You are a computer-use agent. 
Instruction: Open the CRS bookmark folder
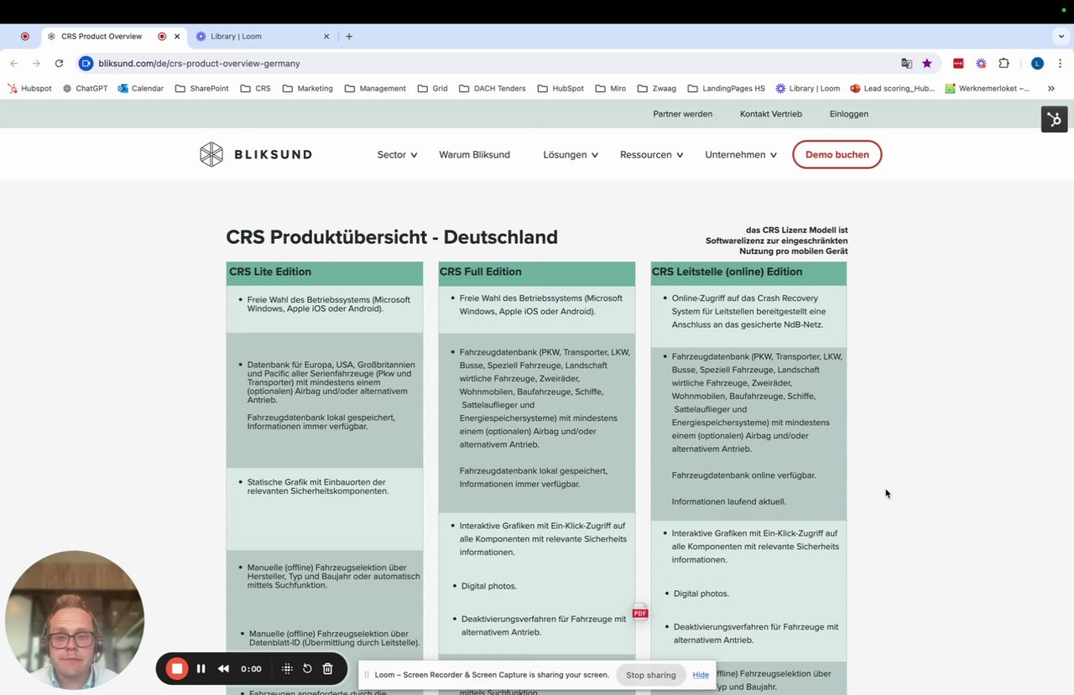[256, 88]
